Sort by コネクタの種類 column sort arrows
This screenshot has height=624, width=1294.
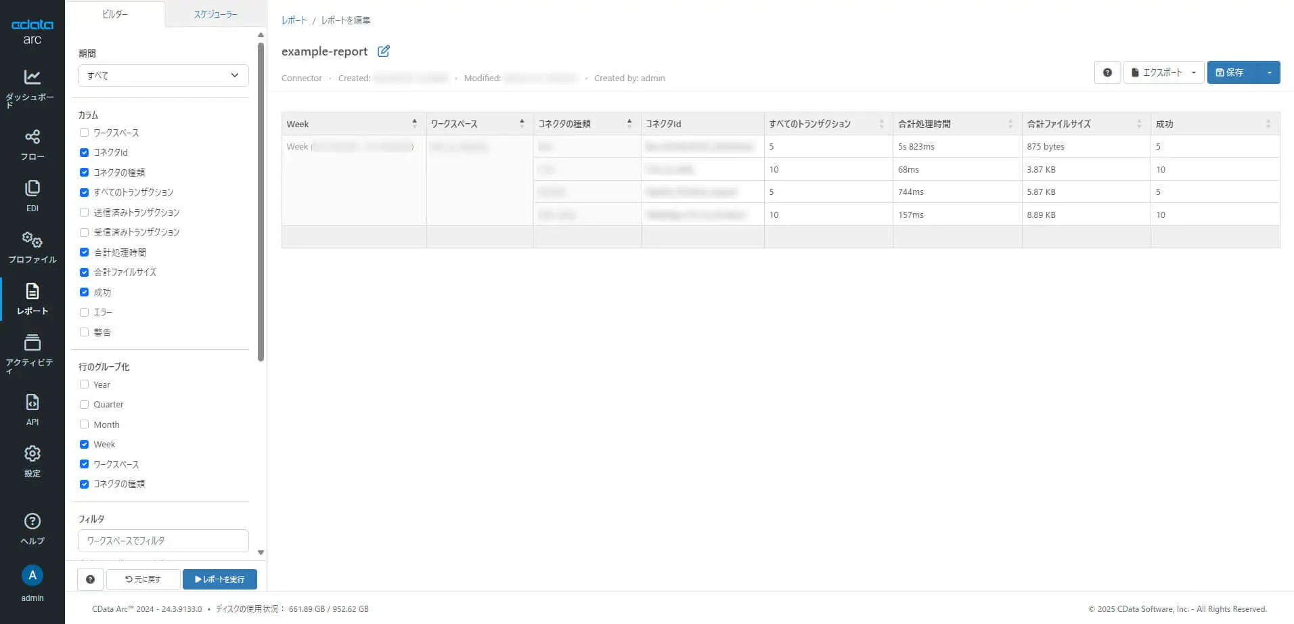pyautogui.click(x=629, y=124)
